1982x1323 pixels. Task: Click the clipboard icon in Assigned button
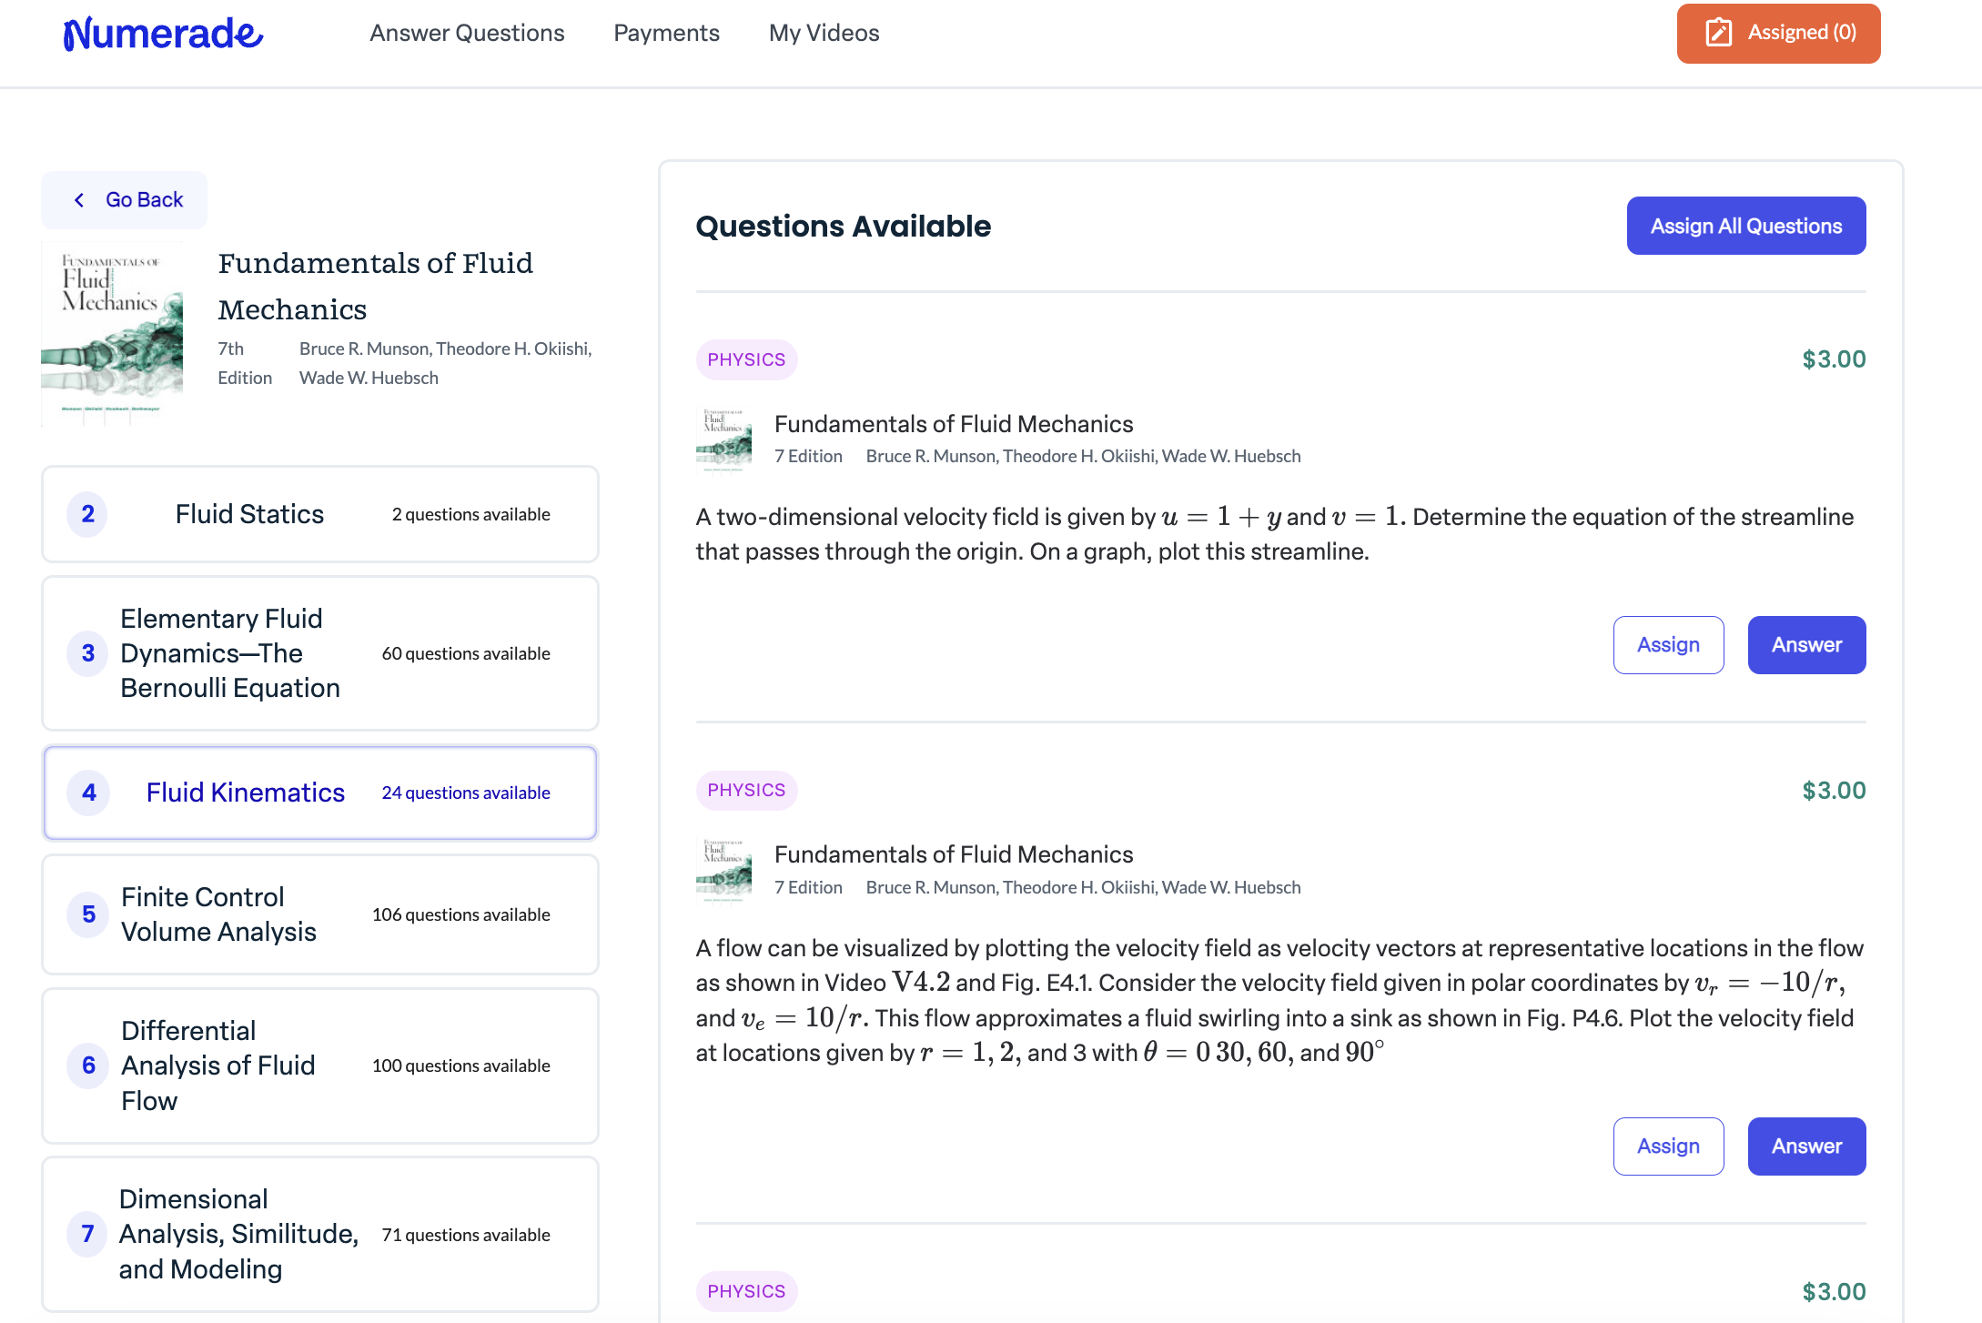[1718, 33]
